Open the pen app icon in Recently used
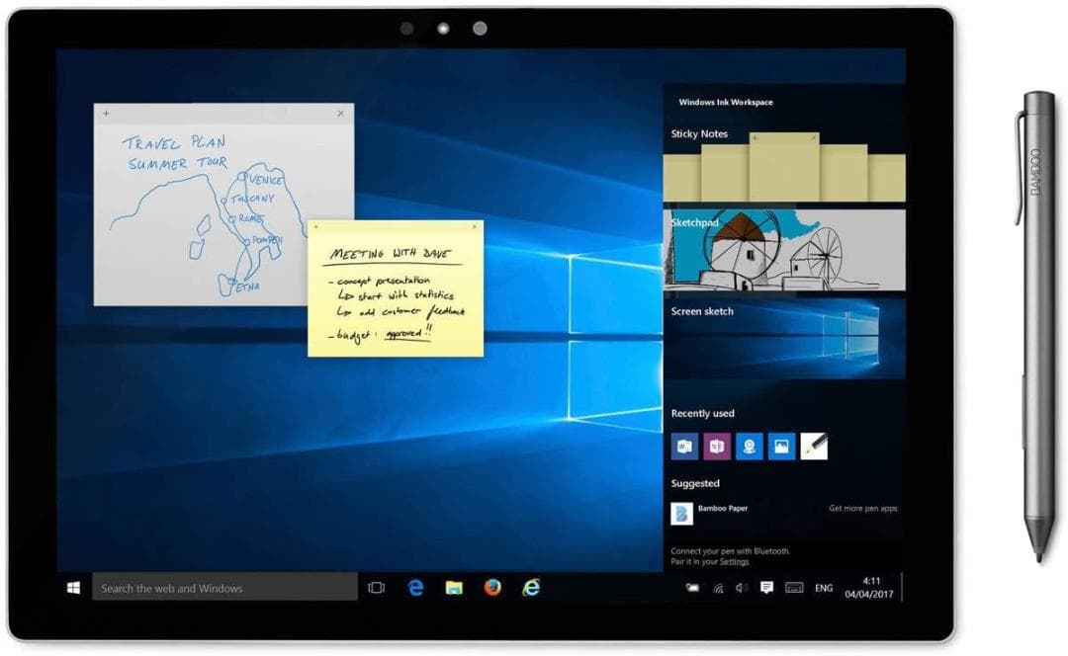 (814, 447)
